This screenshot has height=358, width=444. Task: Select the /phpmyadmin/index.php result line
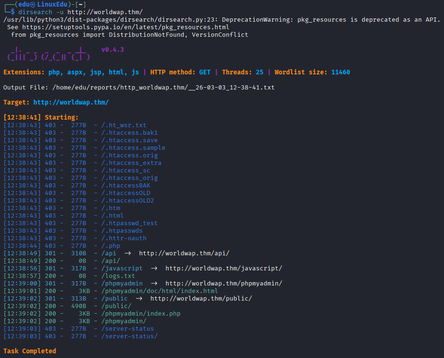click(x=92, y=314)
